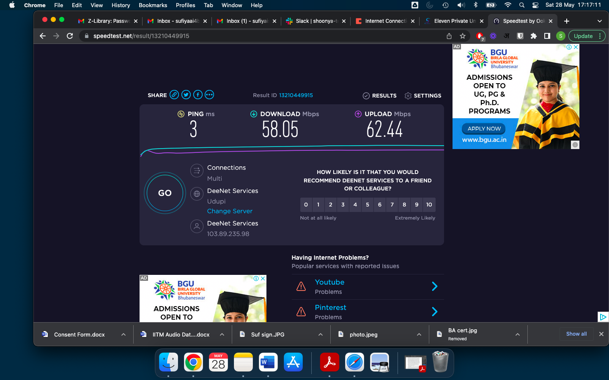
Task: Open more share options icon
Action: [x=209, y=95]
